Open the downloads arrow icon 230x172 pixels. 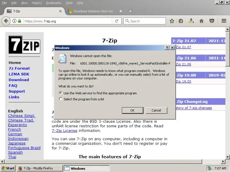191,21
